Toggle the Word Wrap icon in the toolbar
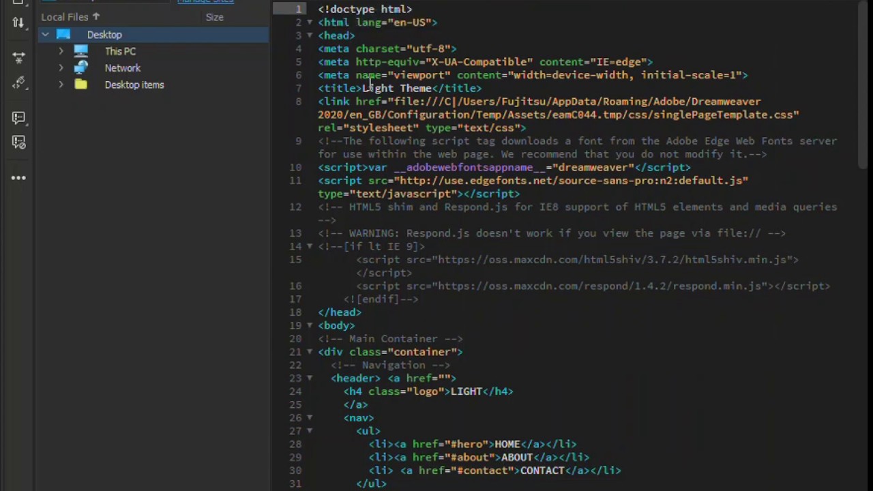Screen dimensions: 873x491 click(18, 57)
